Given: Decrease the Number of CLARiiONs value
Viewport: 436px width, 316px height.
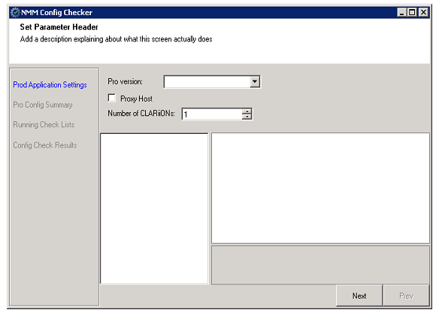Looking at the screenshot, I should point(247,117).
